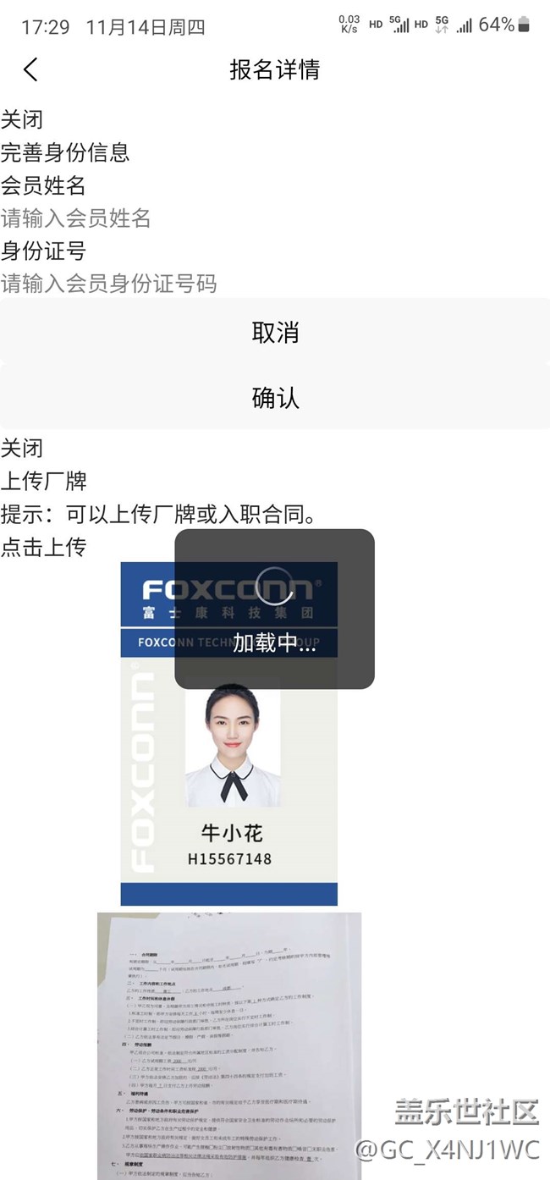
Task: Click the 关闭 text above 完善身份信息
Action: [x=22, y=119]
